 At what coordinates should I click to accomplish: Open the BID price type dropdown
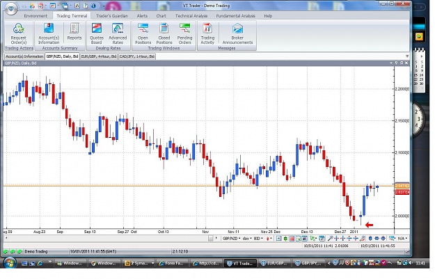258,239
